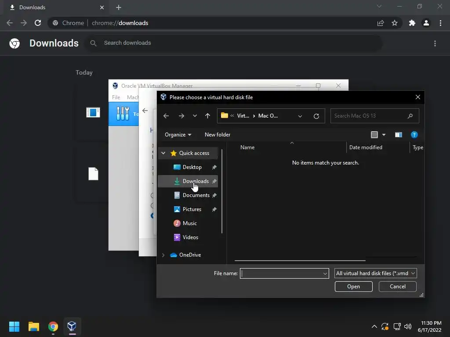Sort by Date modified column

[x=366, y=147]
